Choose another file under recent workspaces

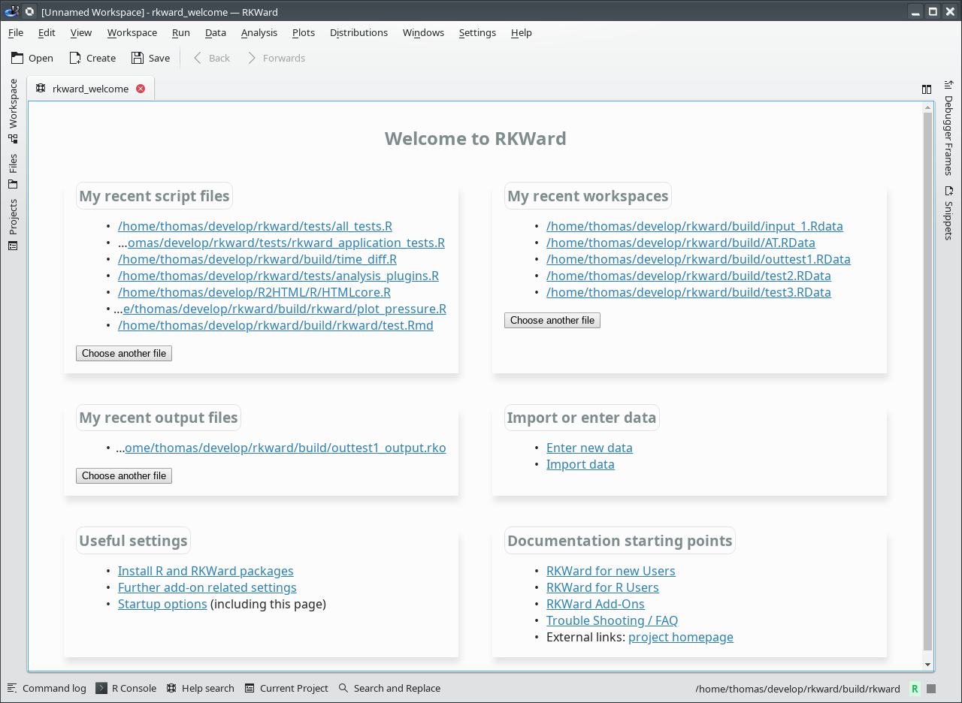(552, 320)
